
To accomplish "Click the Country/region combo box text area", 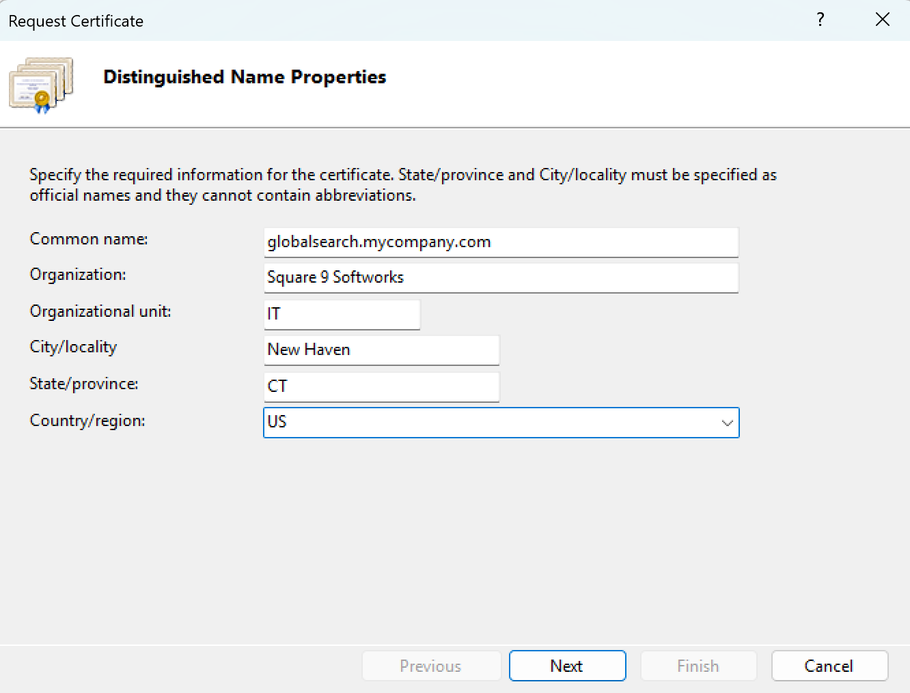I will [478, 423].
